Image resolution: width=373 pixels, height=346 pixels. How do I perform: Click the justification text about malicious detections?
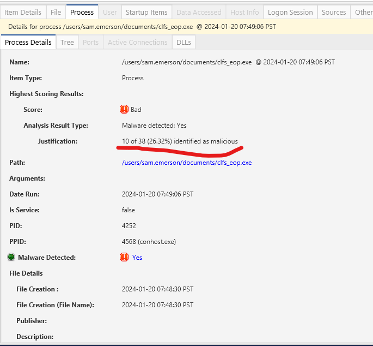pyautogui.click(x=180, y=141)
